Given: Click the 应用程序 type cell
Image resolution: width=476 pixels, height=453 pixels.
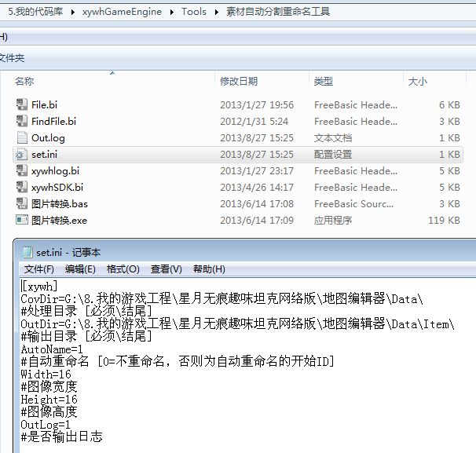Looking at the screenshot, I should click(333, 221).
